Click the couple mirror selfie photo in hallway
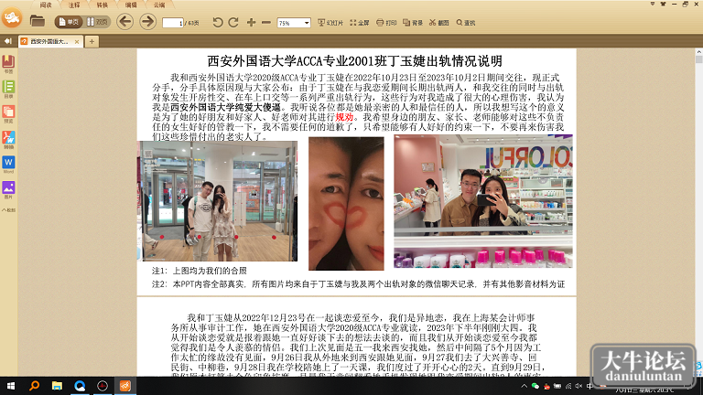Viewport: 703px width, 395px height. coord(217,201)
